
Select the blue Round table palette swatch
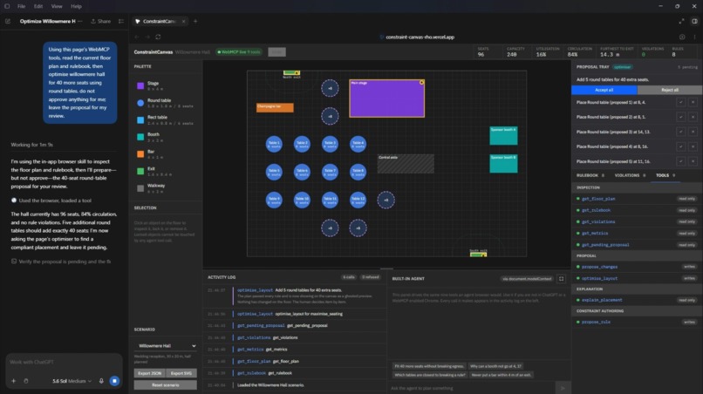click(x=140, y=103)
